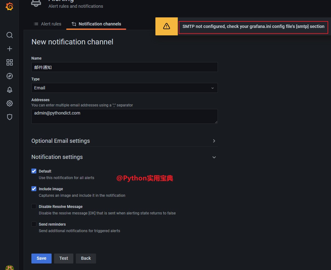
Task: Uncheck the Include image checkbox
Action: click(x=34, y=189)
